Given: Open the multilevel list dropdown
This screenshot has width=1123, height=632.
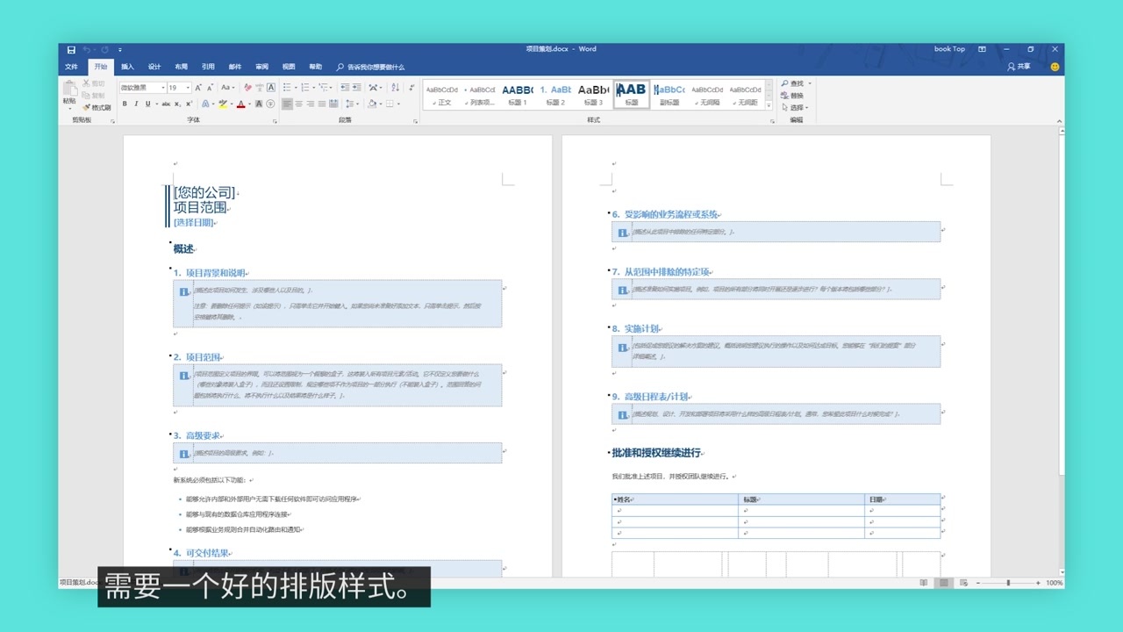Looking at the screenshot, I should tap(331, 88).
